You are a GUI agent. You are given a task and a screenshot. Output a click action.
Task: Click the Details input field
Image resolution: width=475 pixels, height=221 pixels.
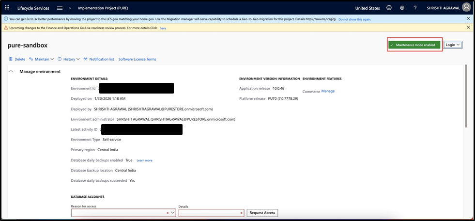tap(211, 213)
